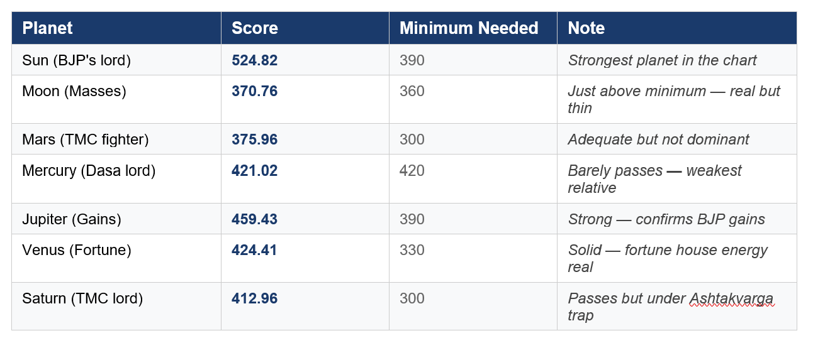Click the misspelled word Ashtakvarga
Image resolution: width=813 pixels, height=343 pixels.
coord(731,298)
